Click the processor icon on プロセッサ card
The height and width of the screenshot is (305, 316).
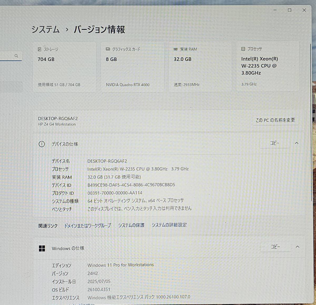(x=243, y=49)
